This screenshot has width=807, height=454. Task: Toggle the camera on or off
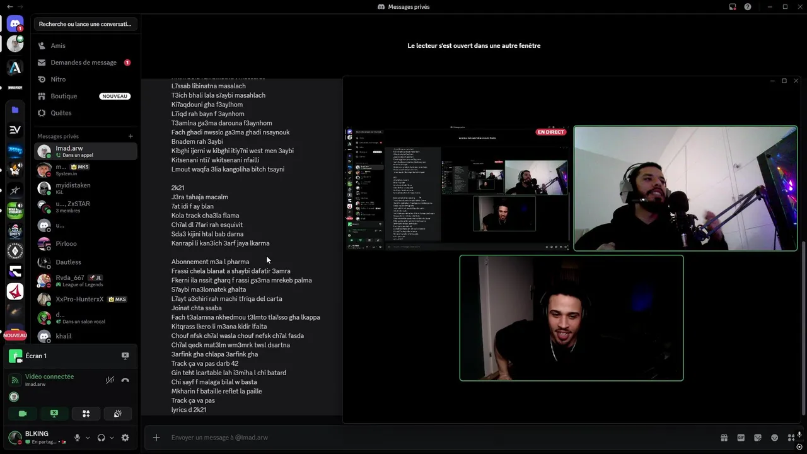coord(23,414)
